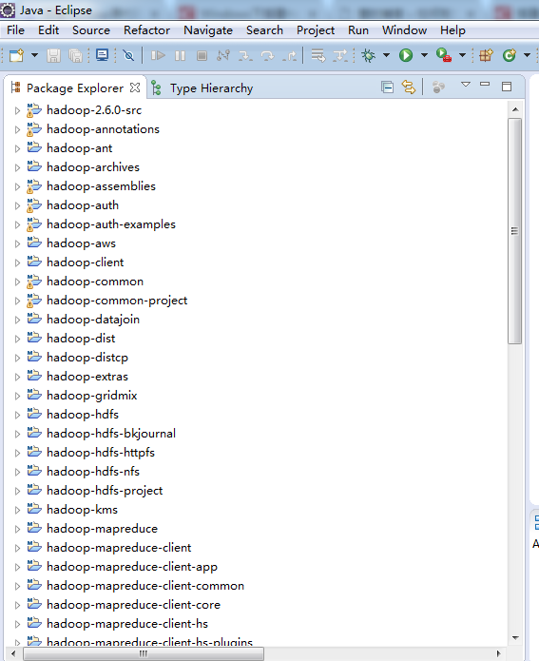The height and width of the screenshot is (661, 539).
Task: Expand the hadoop-2.6.0-src project
Action: click(17, 111)
